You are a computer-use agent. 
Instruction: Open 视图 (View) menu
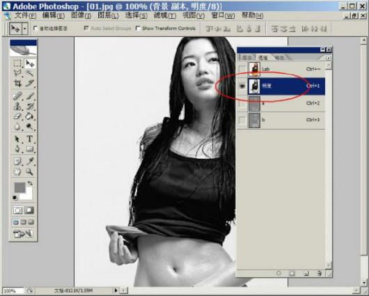(x=194, y=15)
